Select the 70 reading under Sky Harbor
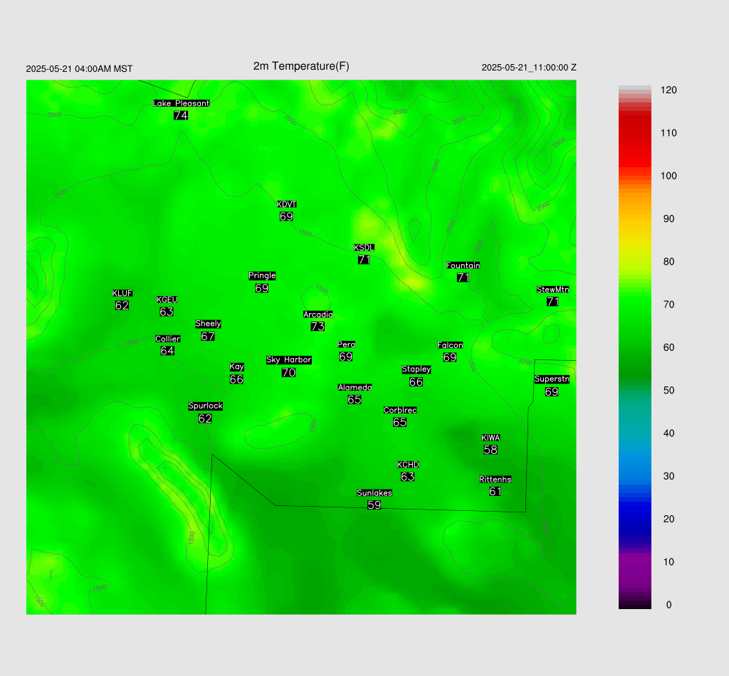 pyautogui.click(x=289, y=373)
